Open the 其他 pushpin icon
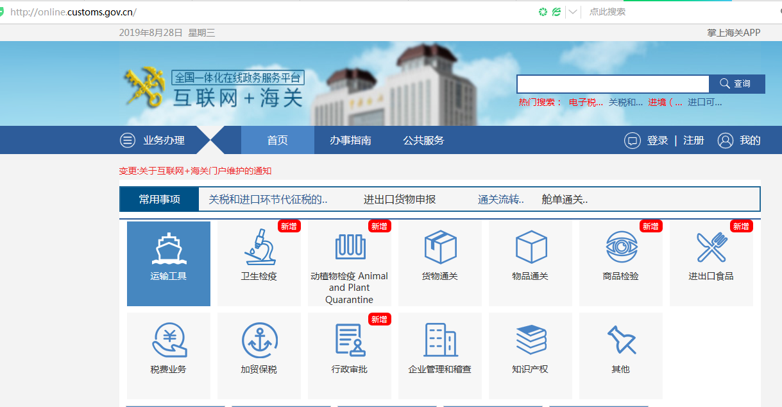The width and height of the screenshot is (782, 407). click(x=621, y=340)
